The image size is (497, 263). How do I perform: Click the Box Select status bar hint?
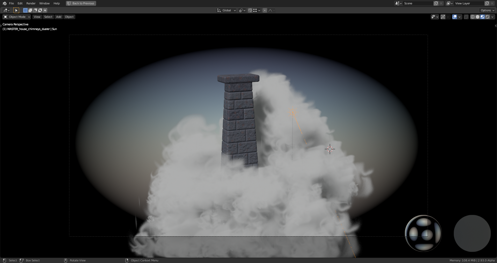click(33, 260)
